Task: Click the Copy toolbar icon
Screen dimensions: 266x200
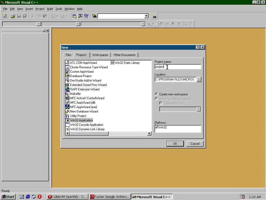Action: 39,16
